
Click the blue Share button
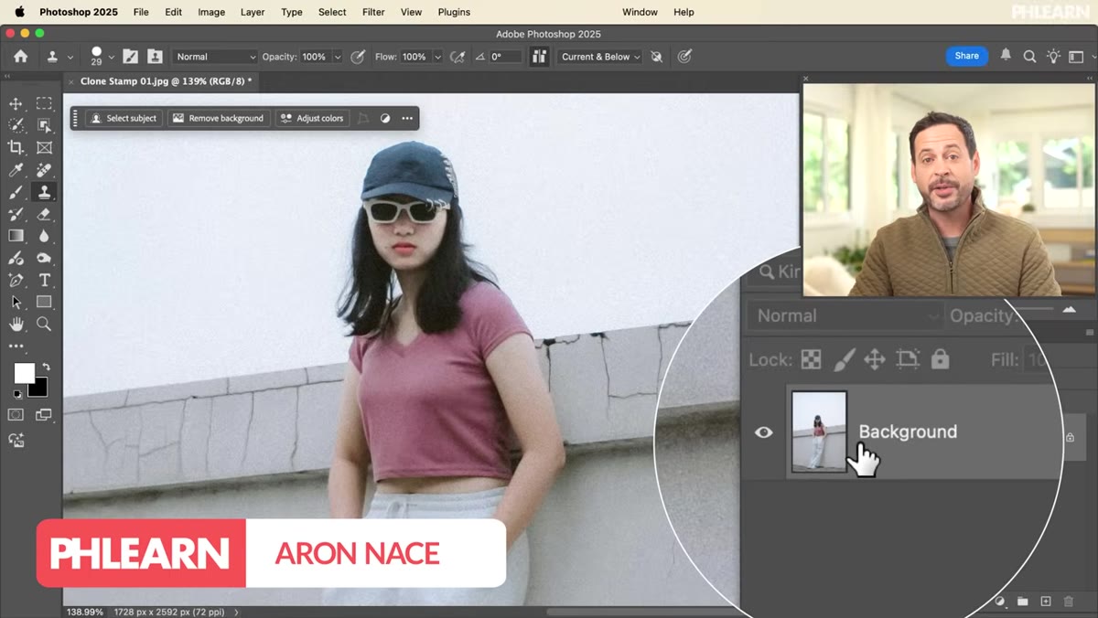tap(966, 56)
